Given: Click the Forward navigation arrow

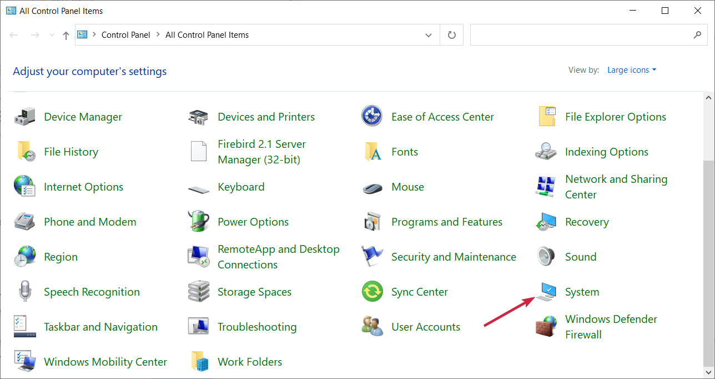Looking at the screenshot, I should (x=34, y=35).
